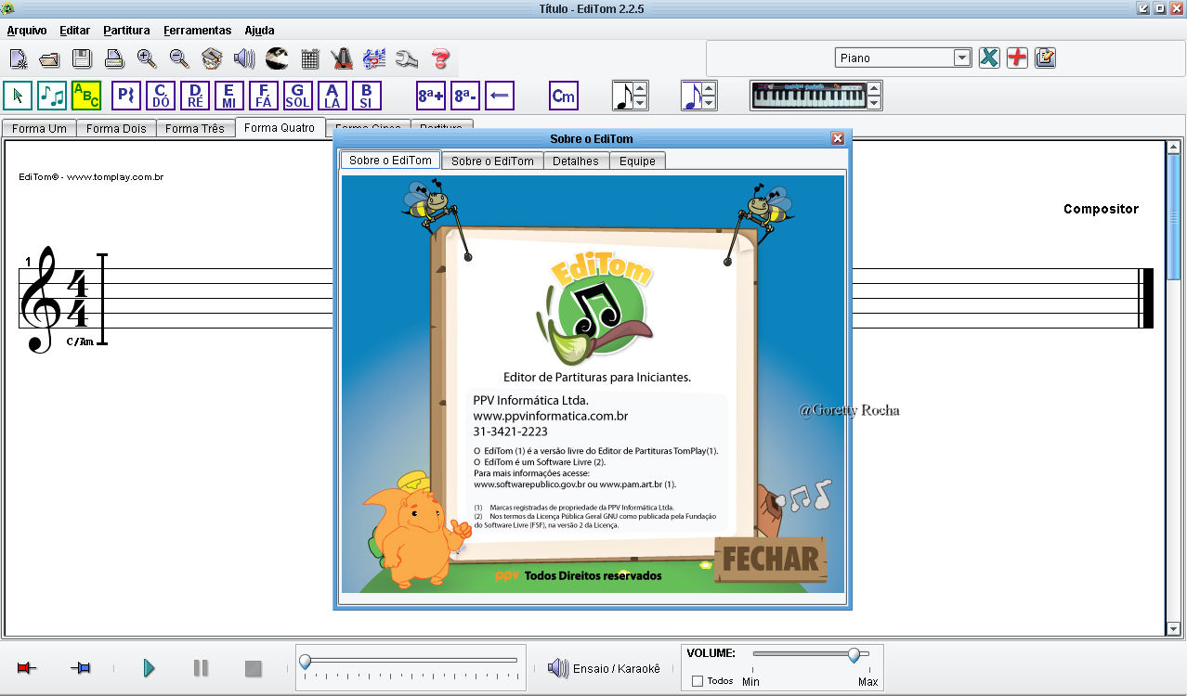Click the wrench configuration icon
1187x696 pixels.
tap(406, 58)
